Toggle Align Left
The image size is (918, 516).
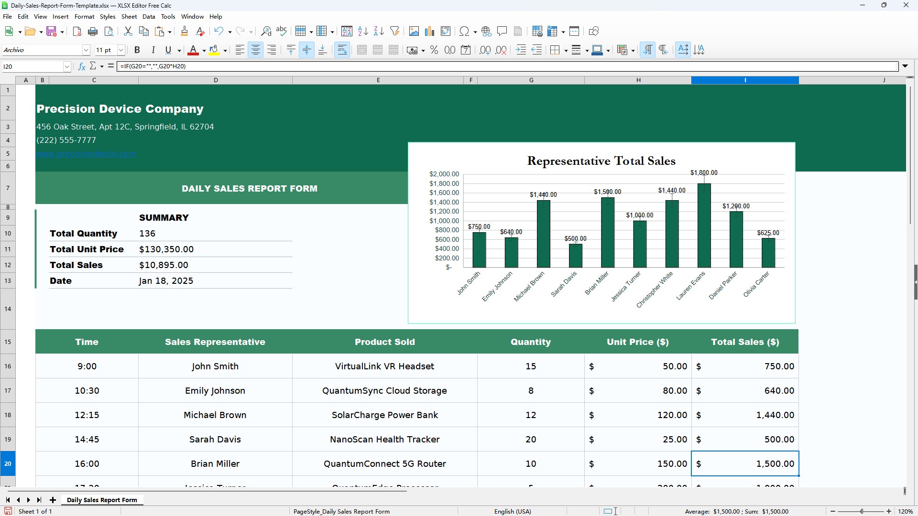click(240, 50)
